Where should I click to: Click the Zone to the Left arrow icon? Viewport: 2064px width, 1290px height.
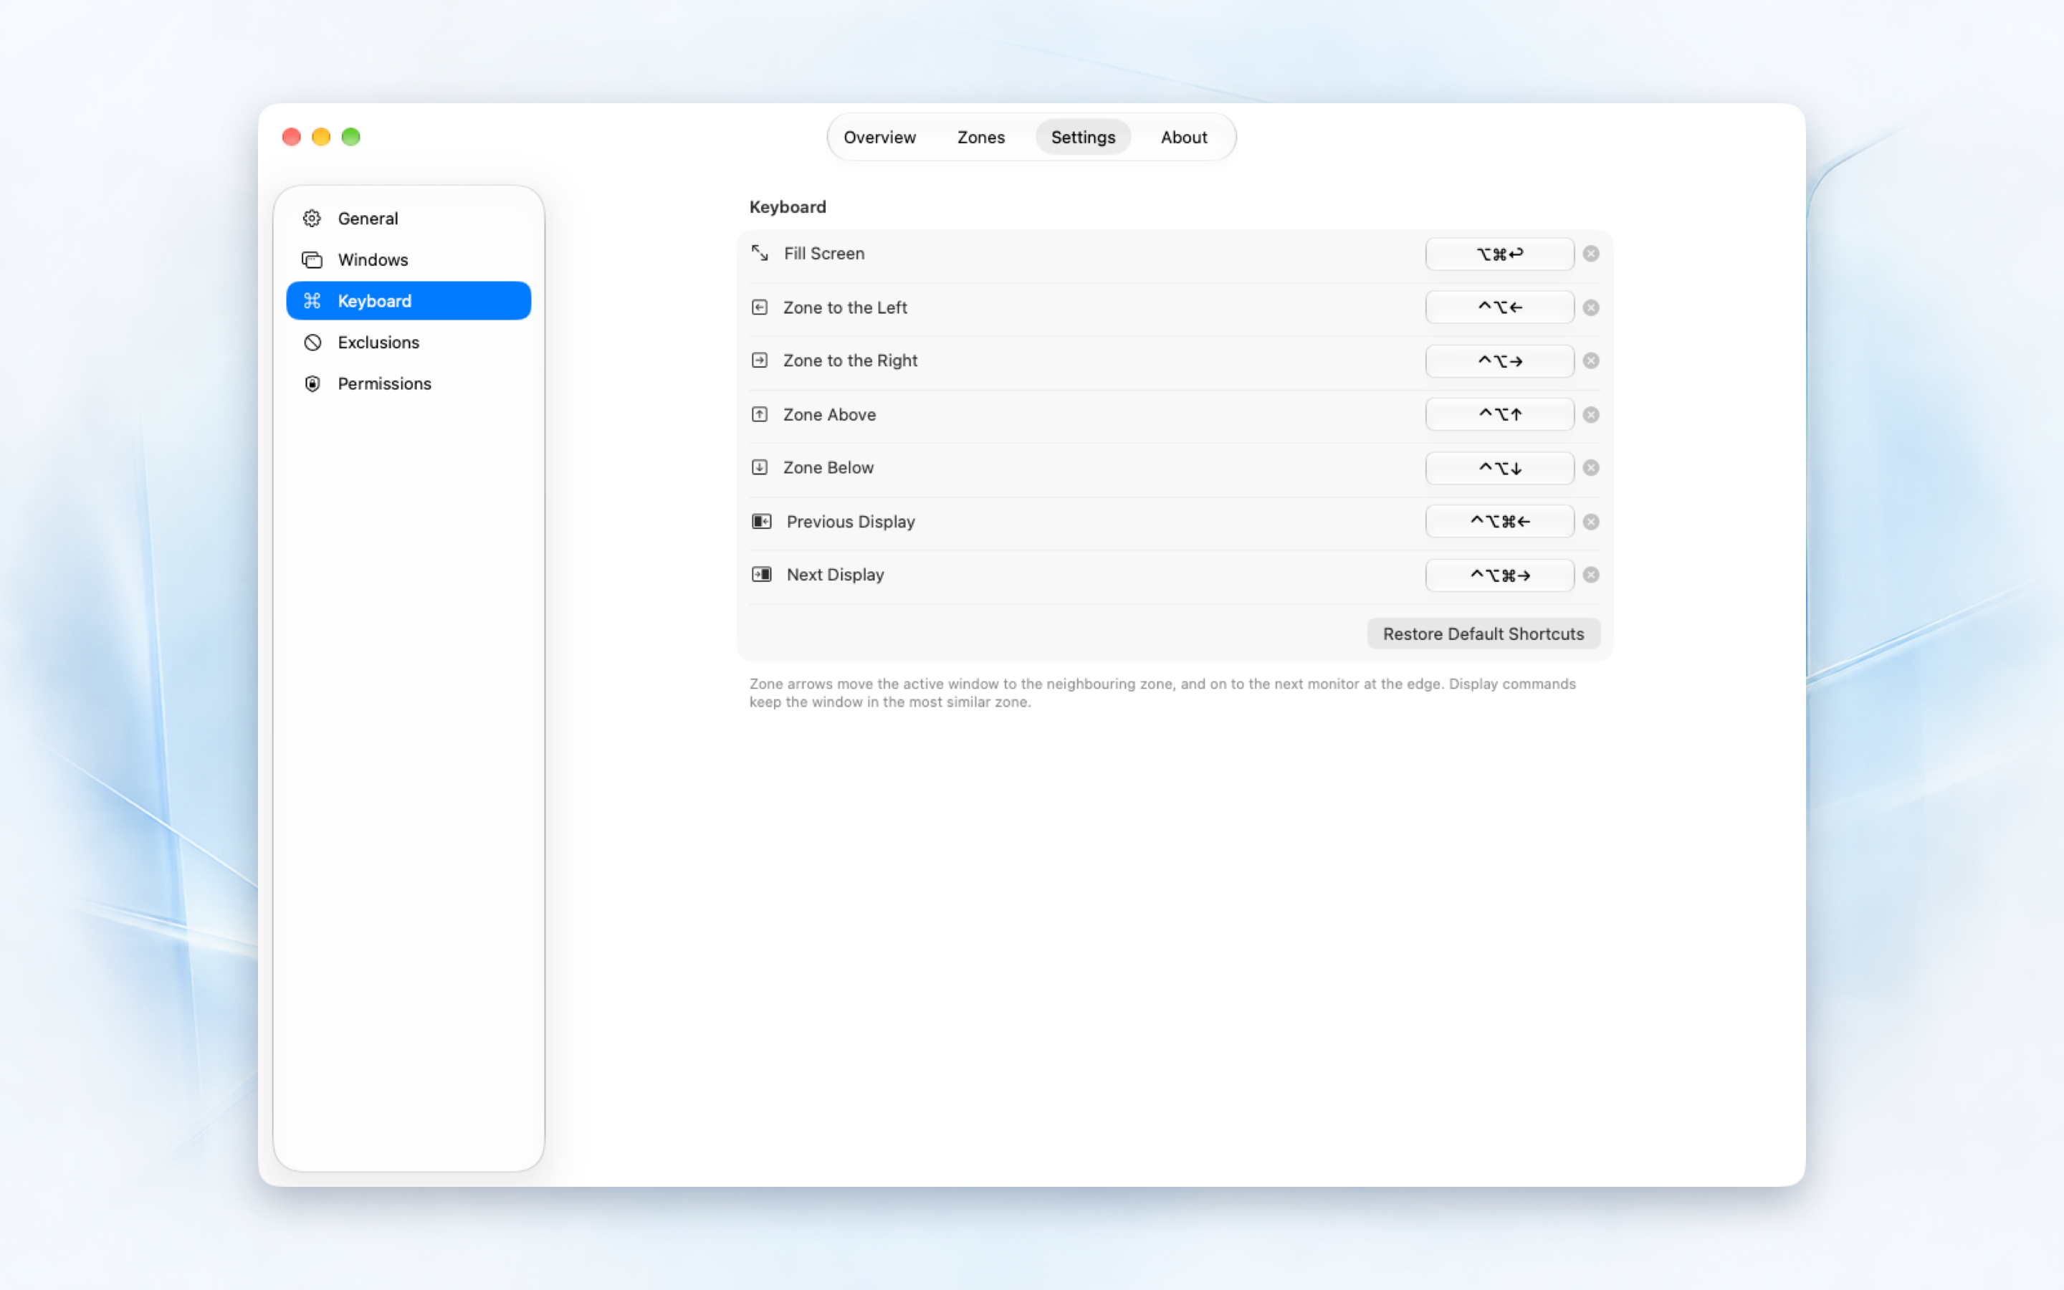tap(759, 307)
